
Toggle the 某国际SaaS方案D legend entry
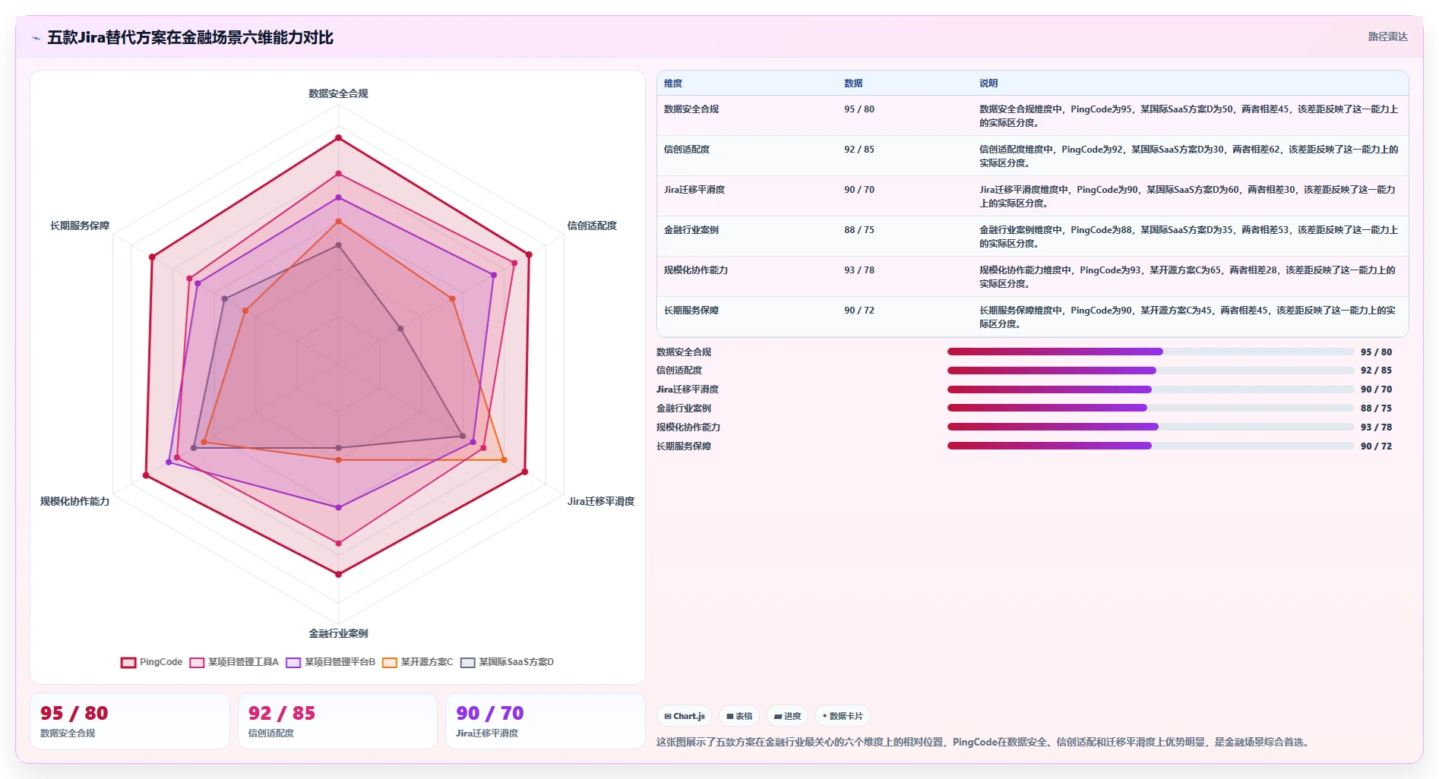[x=508, y=662]
